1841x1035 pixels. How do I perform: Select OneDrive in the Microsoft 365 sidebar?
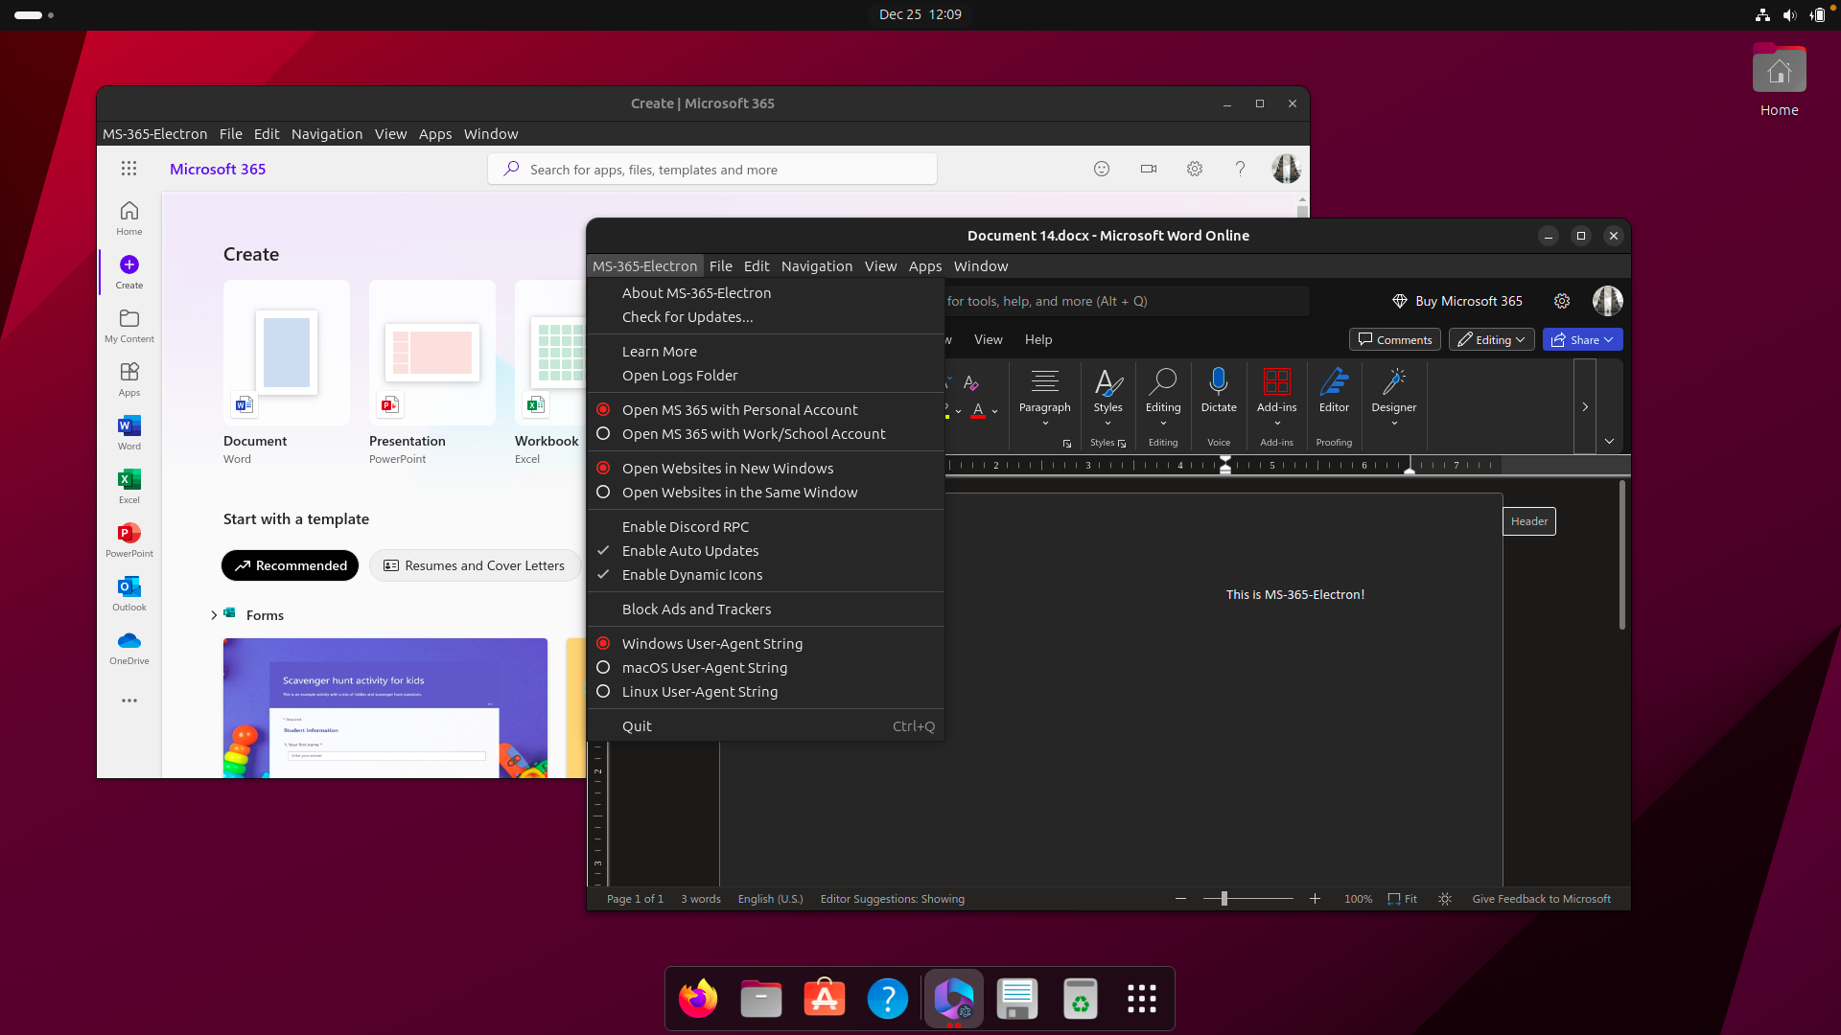click(x=128, y=648)
